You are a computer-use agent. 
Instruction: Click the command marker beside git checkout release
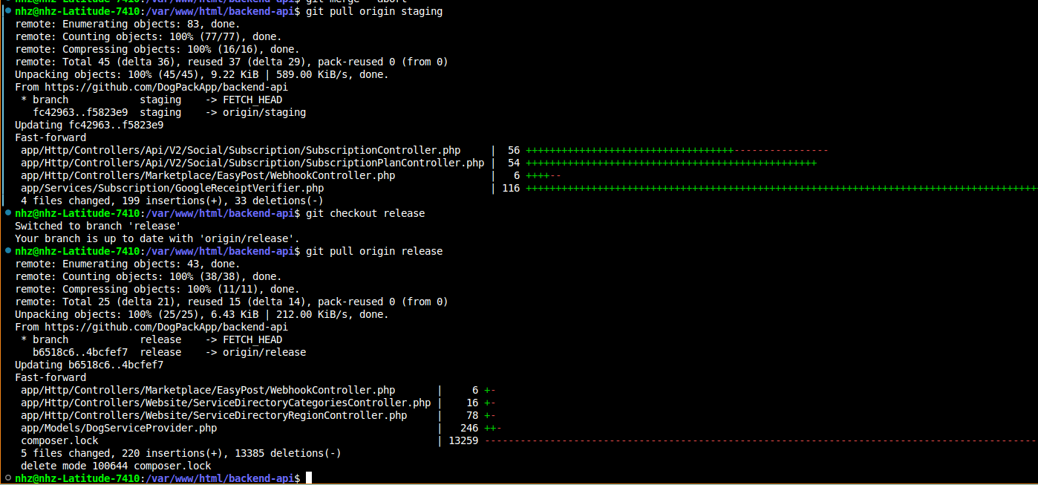pos(7,214)
